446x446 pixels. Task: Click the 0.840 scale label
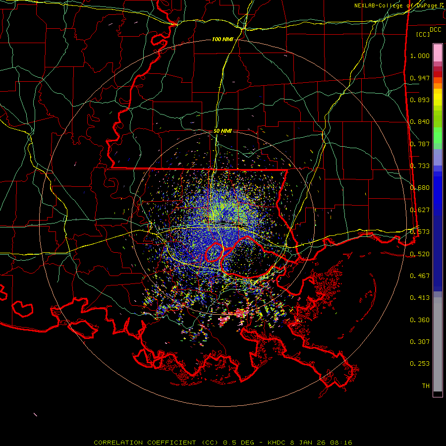(x=420, y=122)
